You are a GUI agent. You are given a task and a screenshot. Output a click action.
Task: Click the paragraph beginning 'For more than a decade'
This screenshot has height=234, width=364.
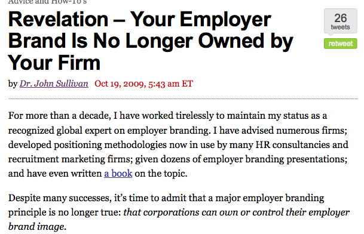pos(178,144)
